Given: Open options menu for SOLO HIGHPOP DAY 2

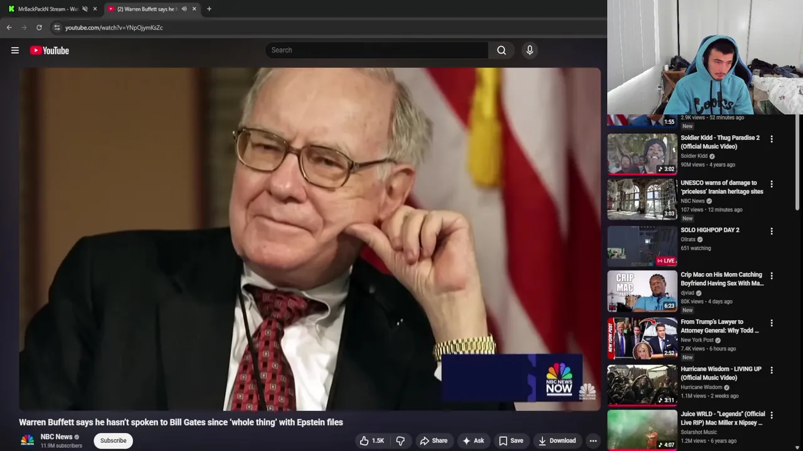Looking at the screenshot, I should click(772, 231).
